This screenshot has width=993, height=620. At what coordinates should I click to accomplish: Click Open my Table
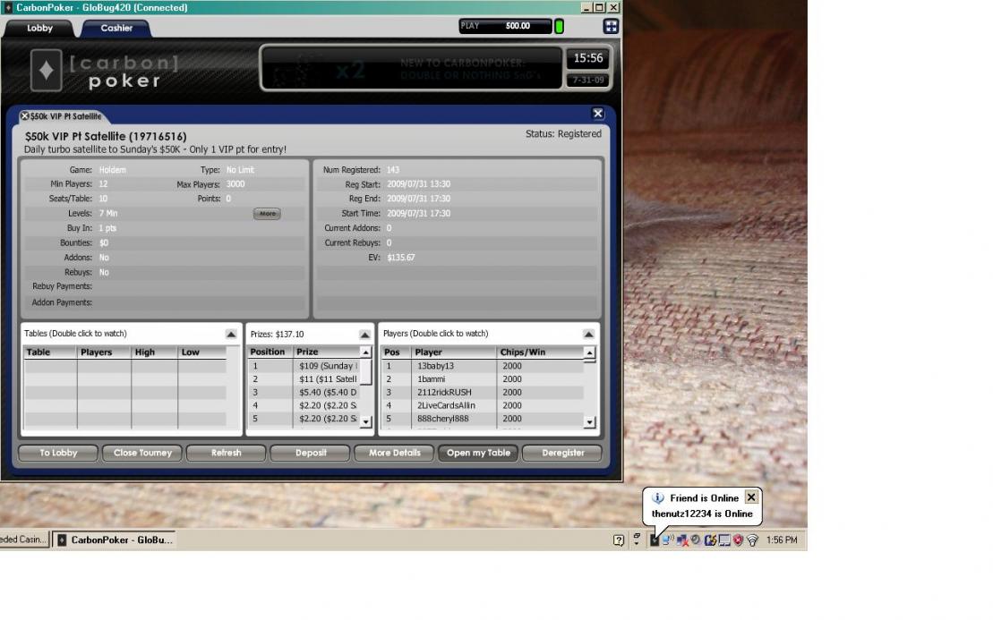tap(478, 453)
